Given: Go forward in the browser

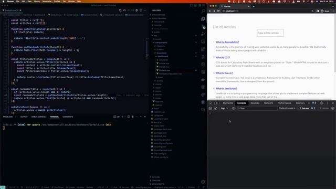Looking at the screenshot, I should point(214,11).
